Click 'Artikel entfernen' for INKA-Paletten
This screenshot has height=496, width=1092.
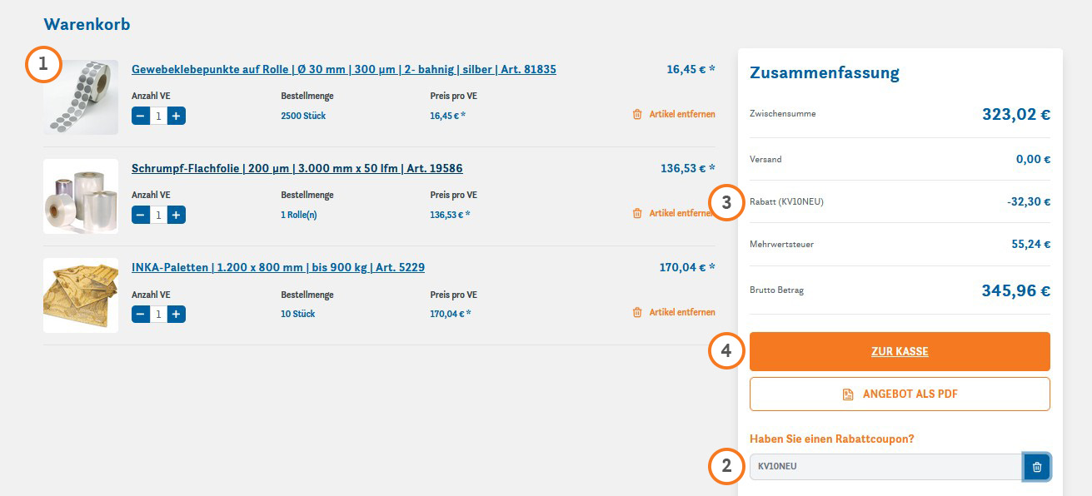point(682,312)
